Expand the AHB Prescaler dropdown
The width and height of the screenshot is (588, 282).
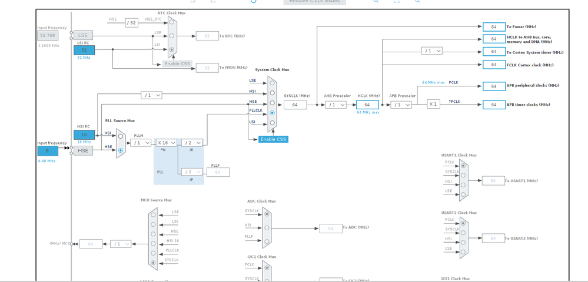click(x=335, y=105)
